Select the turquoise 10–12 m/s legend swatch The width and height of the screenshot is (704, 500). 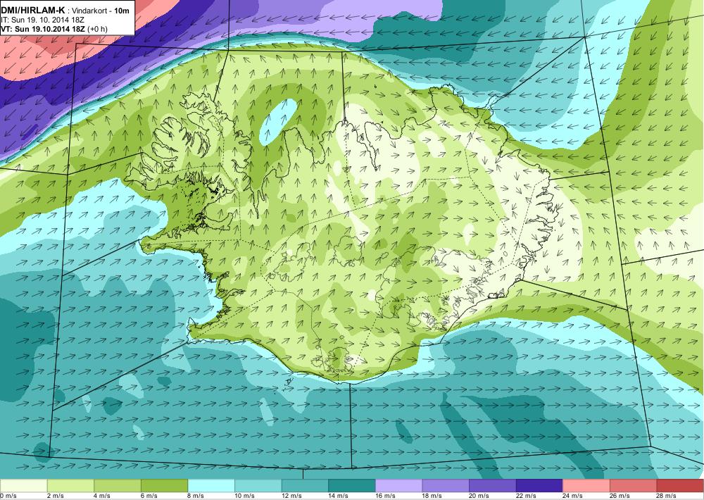(258, 486)
